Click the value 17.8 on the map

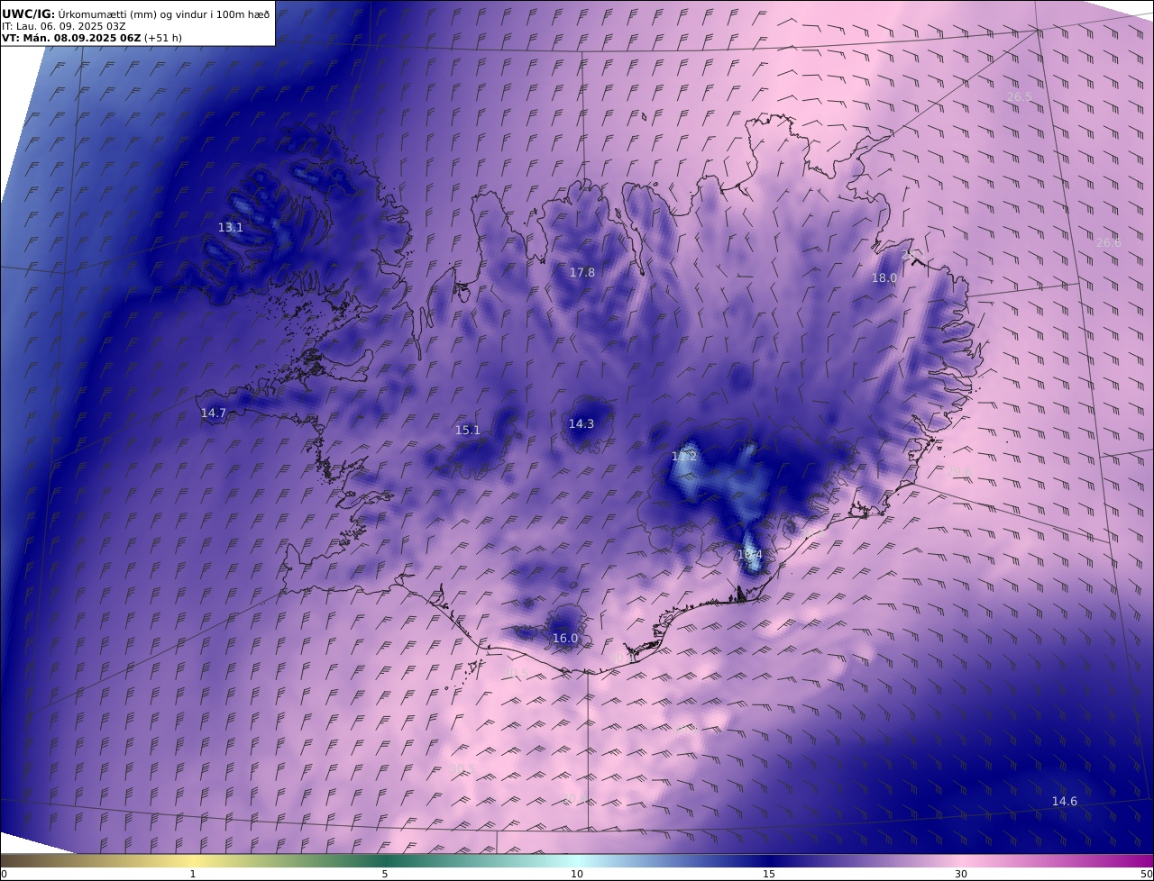pos(582,273)
